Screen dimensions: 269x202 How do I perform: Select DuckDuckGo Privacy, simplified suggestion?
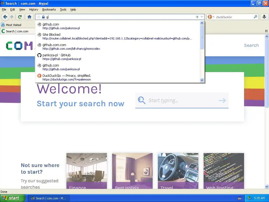(x=118, y=78)
